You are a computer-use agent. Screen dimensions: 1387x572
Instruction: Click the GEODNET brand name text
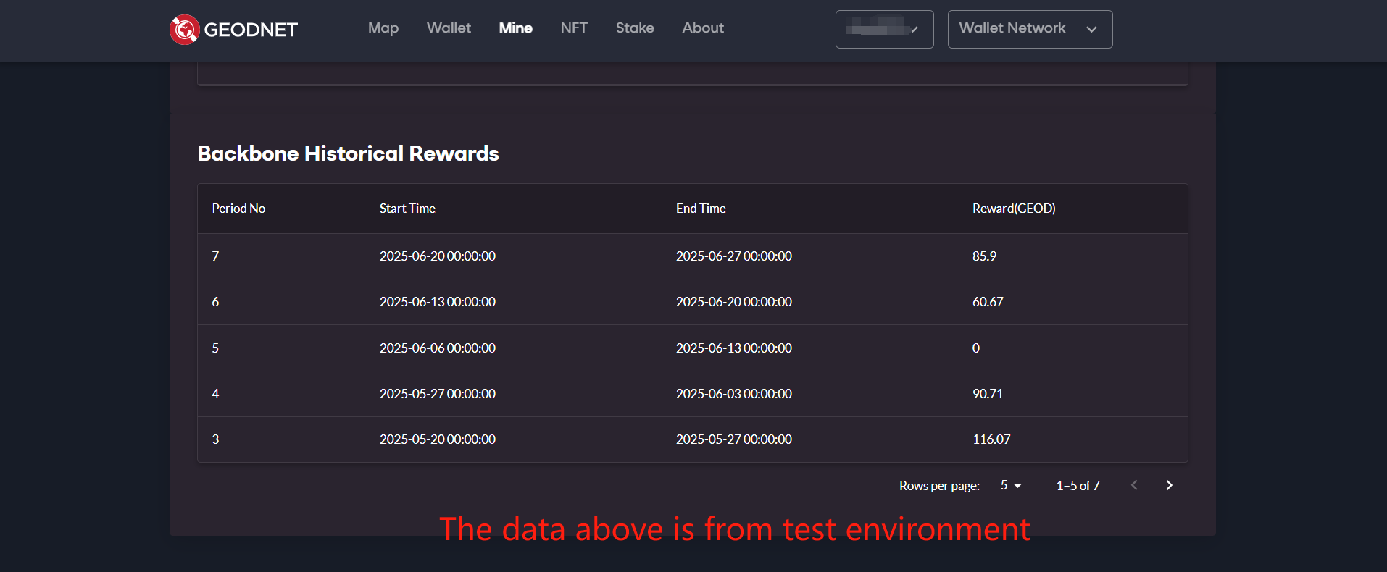click(x=251, y=30)
